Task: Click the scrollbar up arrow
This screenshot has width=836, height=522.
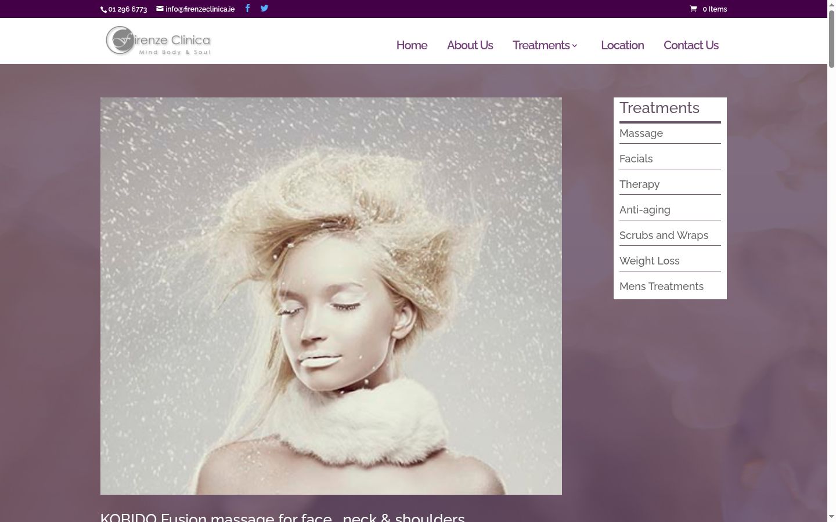Action: (831, 4)
